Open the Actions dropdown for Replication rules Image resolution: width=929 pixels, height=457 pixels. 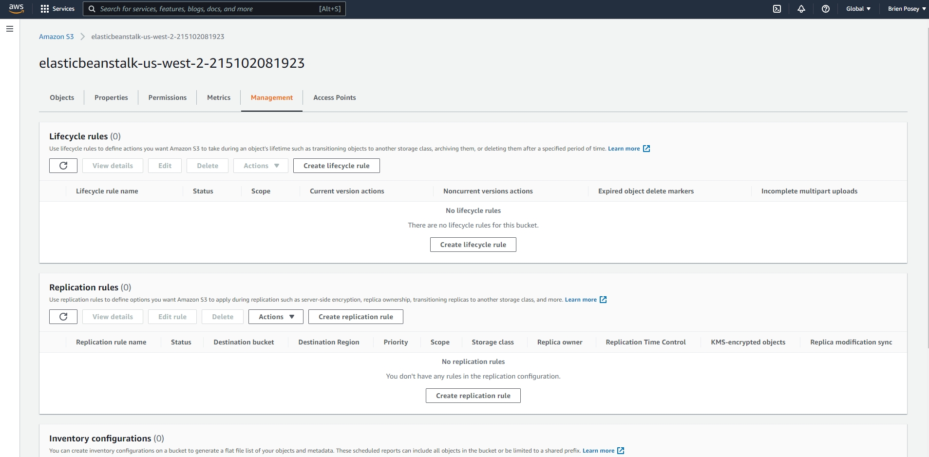click(x=275, y=316)
